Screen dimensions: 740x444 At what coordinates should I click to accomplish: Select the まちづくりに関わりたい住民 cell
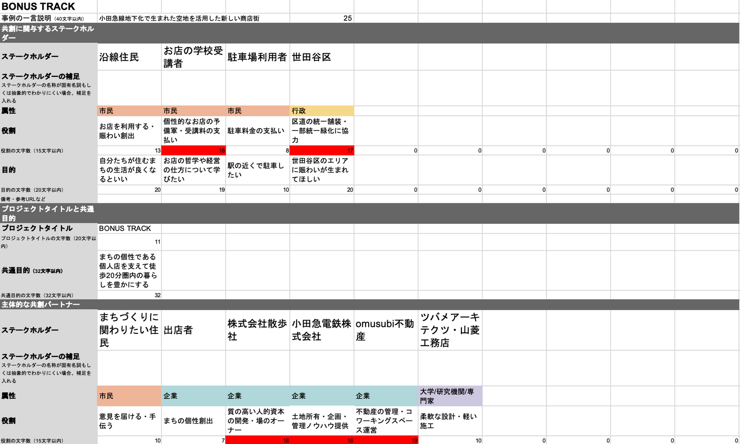coord(129,330)
